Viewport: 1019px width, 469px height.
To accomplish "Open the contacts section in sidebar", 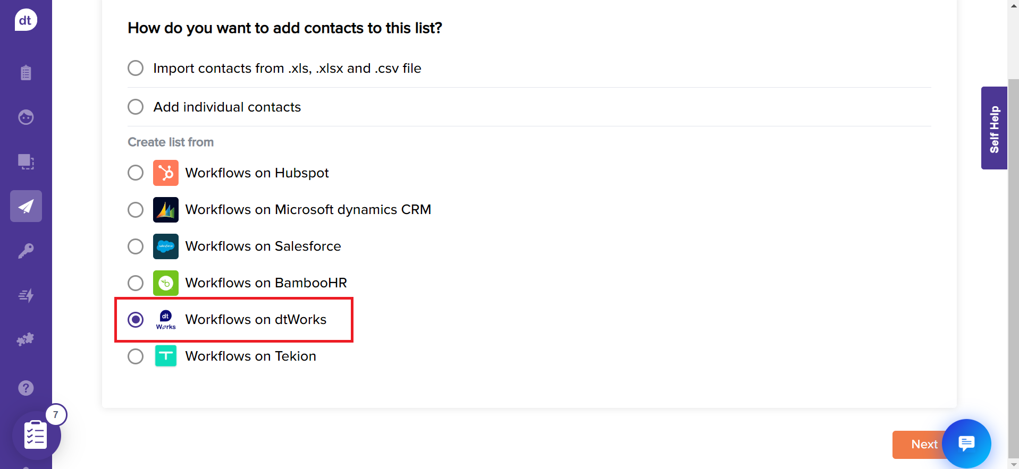I will (25, 117).
